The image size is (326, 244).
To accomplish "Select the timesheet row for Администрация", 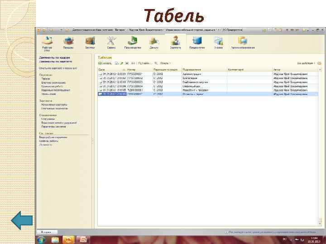I will coord(208,74).
